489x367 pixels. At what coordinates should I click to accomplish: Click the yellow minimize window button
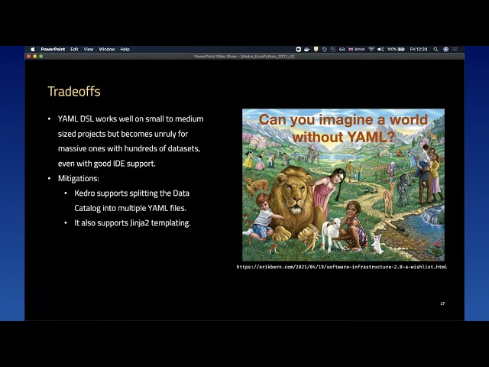tap(35, 56)
